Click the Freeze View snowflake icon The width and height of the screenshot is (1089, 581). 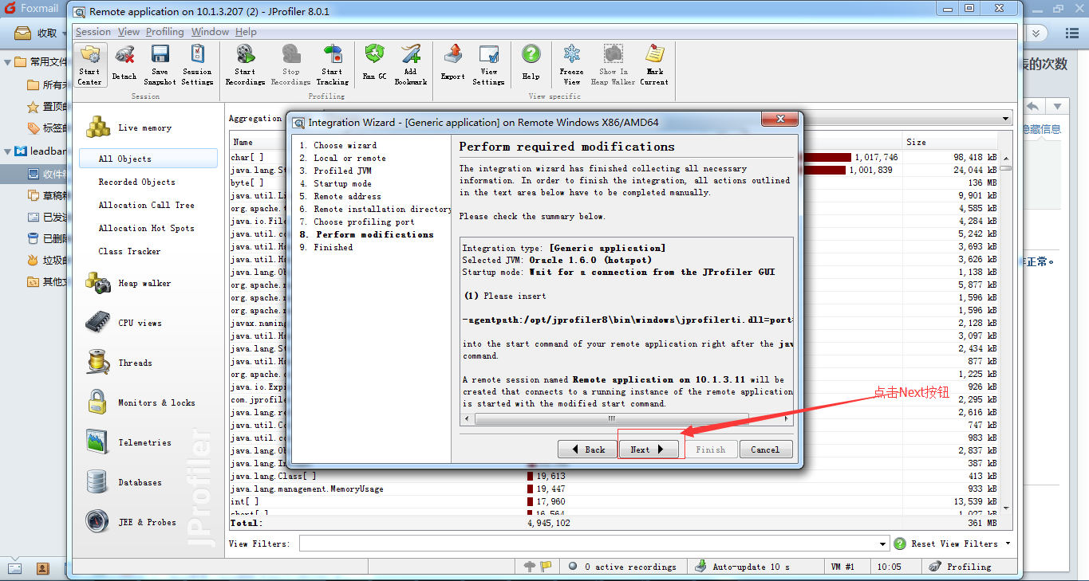pos(571,64)
